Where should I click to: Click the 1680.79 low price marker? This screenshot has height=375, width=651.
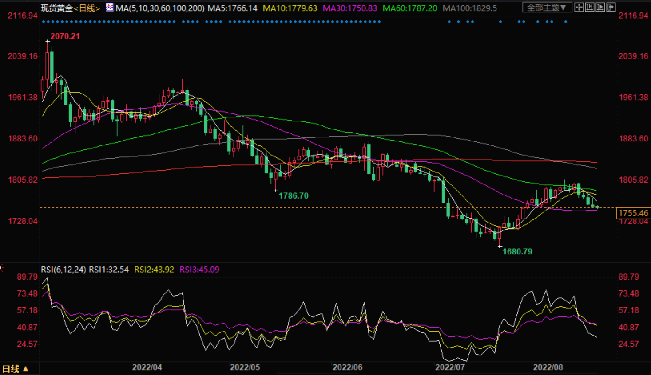click(x=517, y=252)
